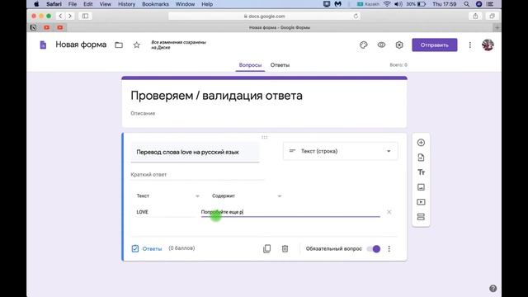This screenshot has width=528, height=297.
Task: Duplicate the question with copy icon
Action: [x=266, y=248]
